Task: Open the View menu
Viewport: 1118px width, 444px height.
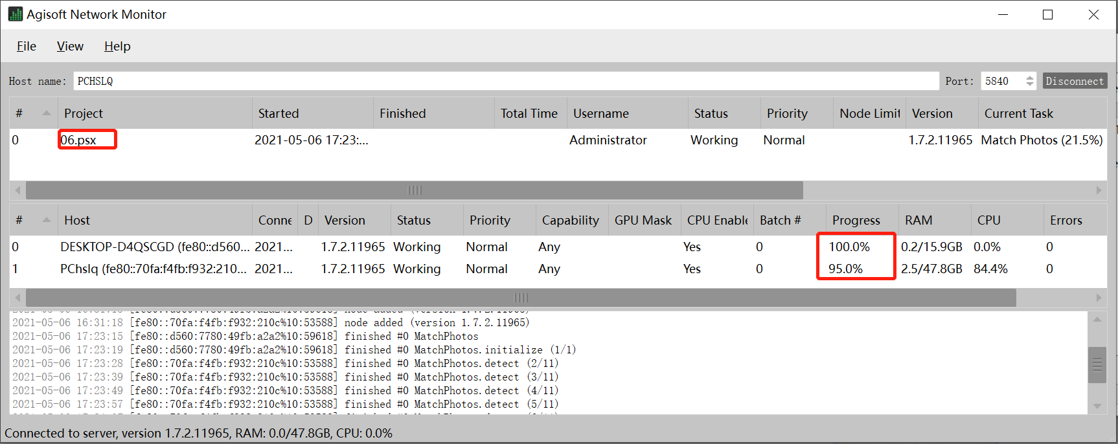Action: [70, 46]
